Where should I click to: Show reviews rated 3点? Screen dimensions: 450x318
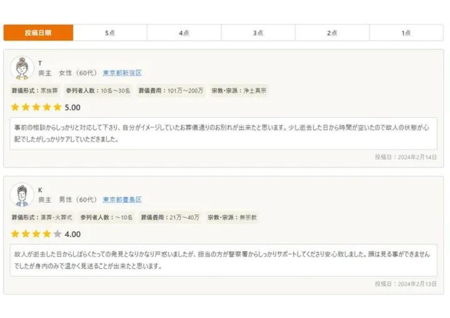tap(258, 33)
